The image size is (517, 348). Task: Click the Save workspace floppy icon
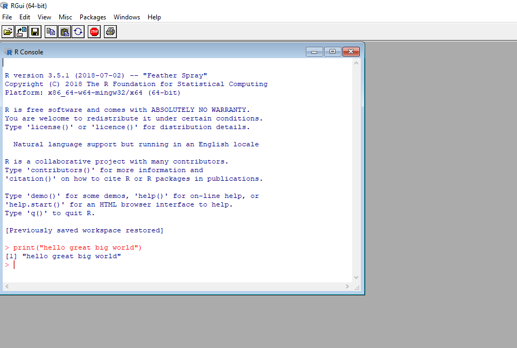tap(35, 32)
